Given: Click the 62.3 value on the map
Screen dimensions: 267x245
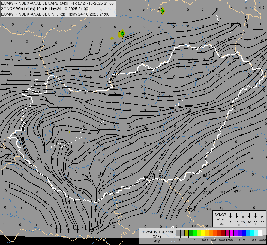Looking at the screenshot, I should pyautogui.click(x=161, y=193).
